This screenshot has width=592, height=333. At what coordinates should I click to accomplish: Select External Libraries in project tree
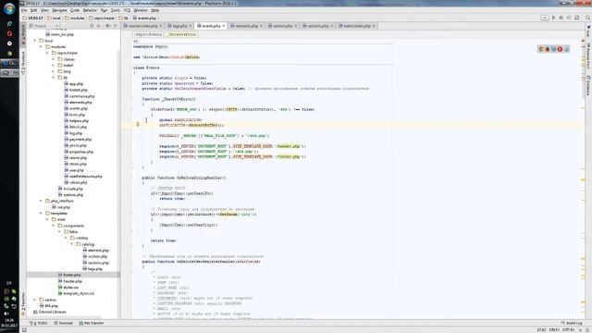(x=50, y=313)
